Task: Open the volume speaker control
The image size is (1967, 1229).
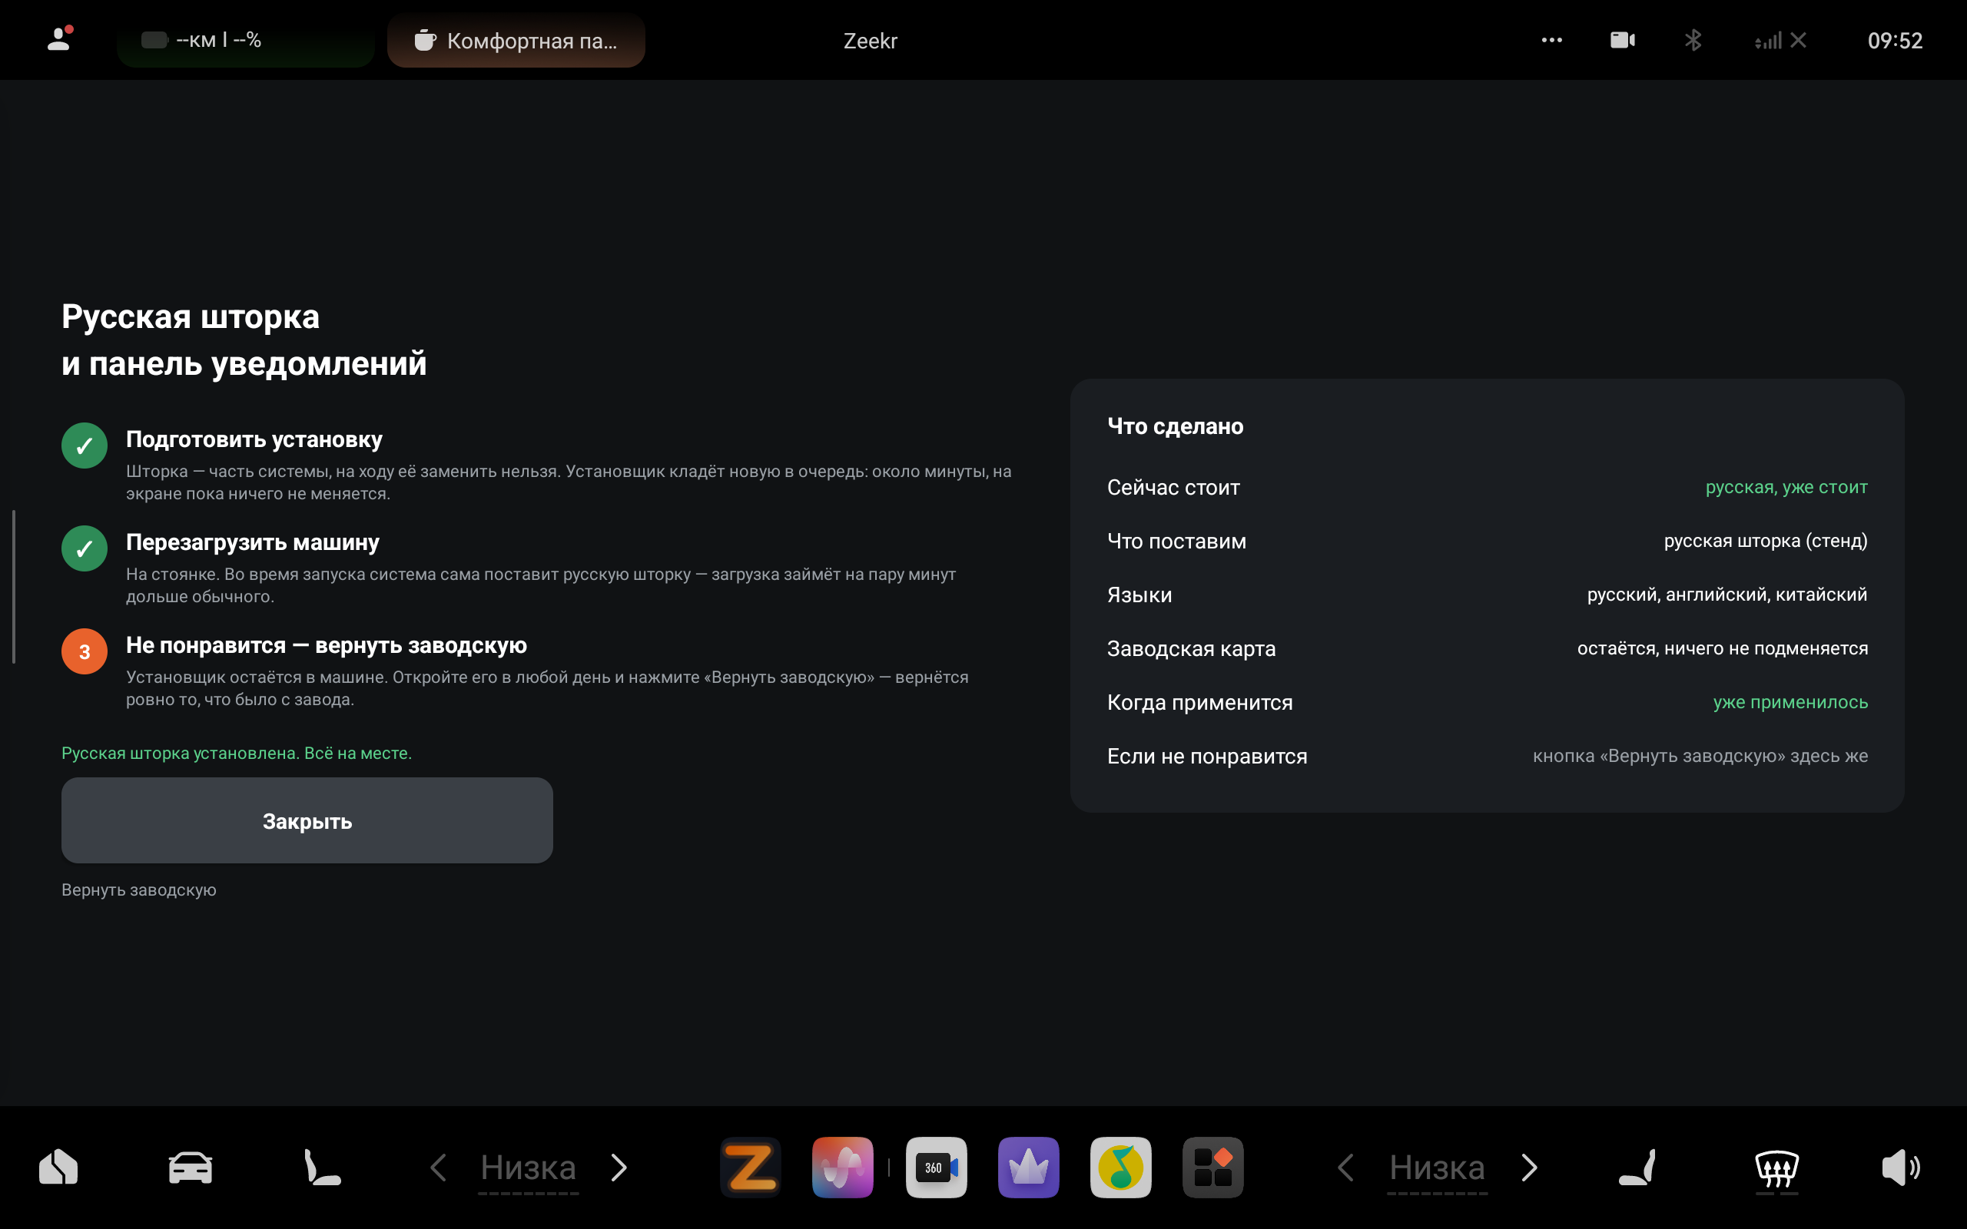Action: pyautogui.click(x=1900, y=1168)
